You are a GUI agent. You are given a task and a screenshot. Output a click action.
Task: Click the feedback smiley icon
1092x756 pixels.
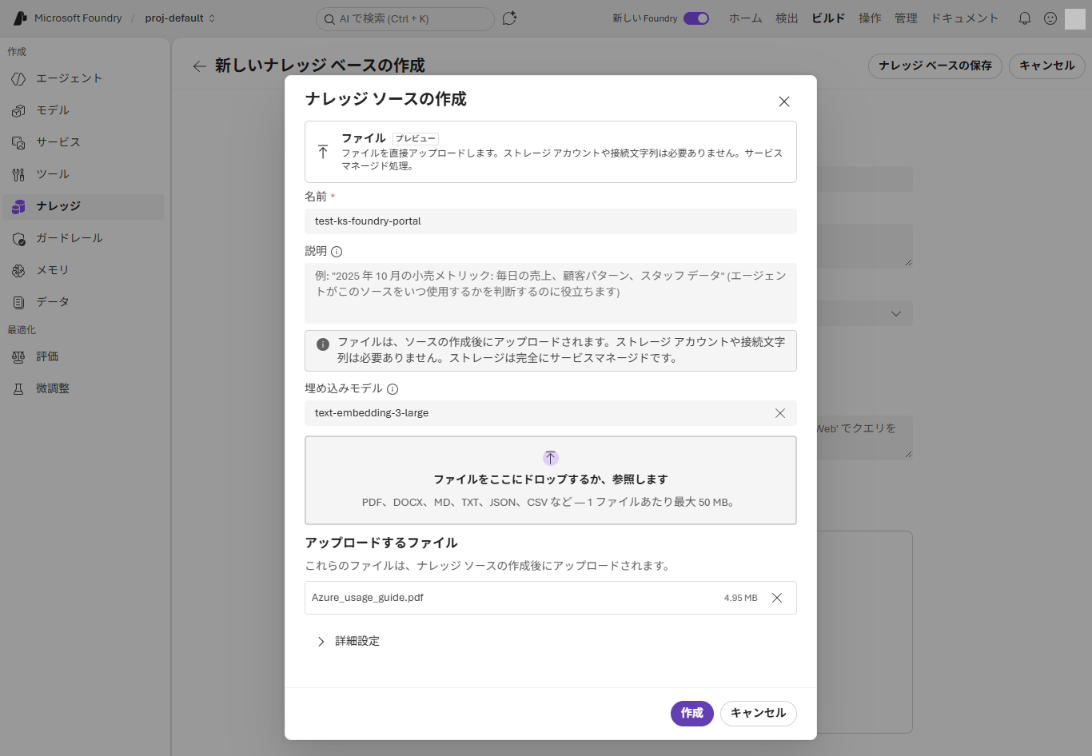1050,18
